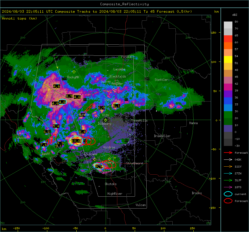Viewport: 249px width, 232px height.
Task: Click the Airdrie city label
Action: (x=109, y=147)
